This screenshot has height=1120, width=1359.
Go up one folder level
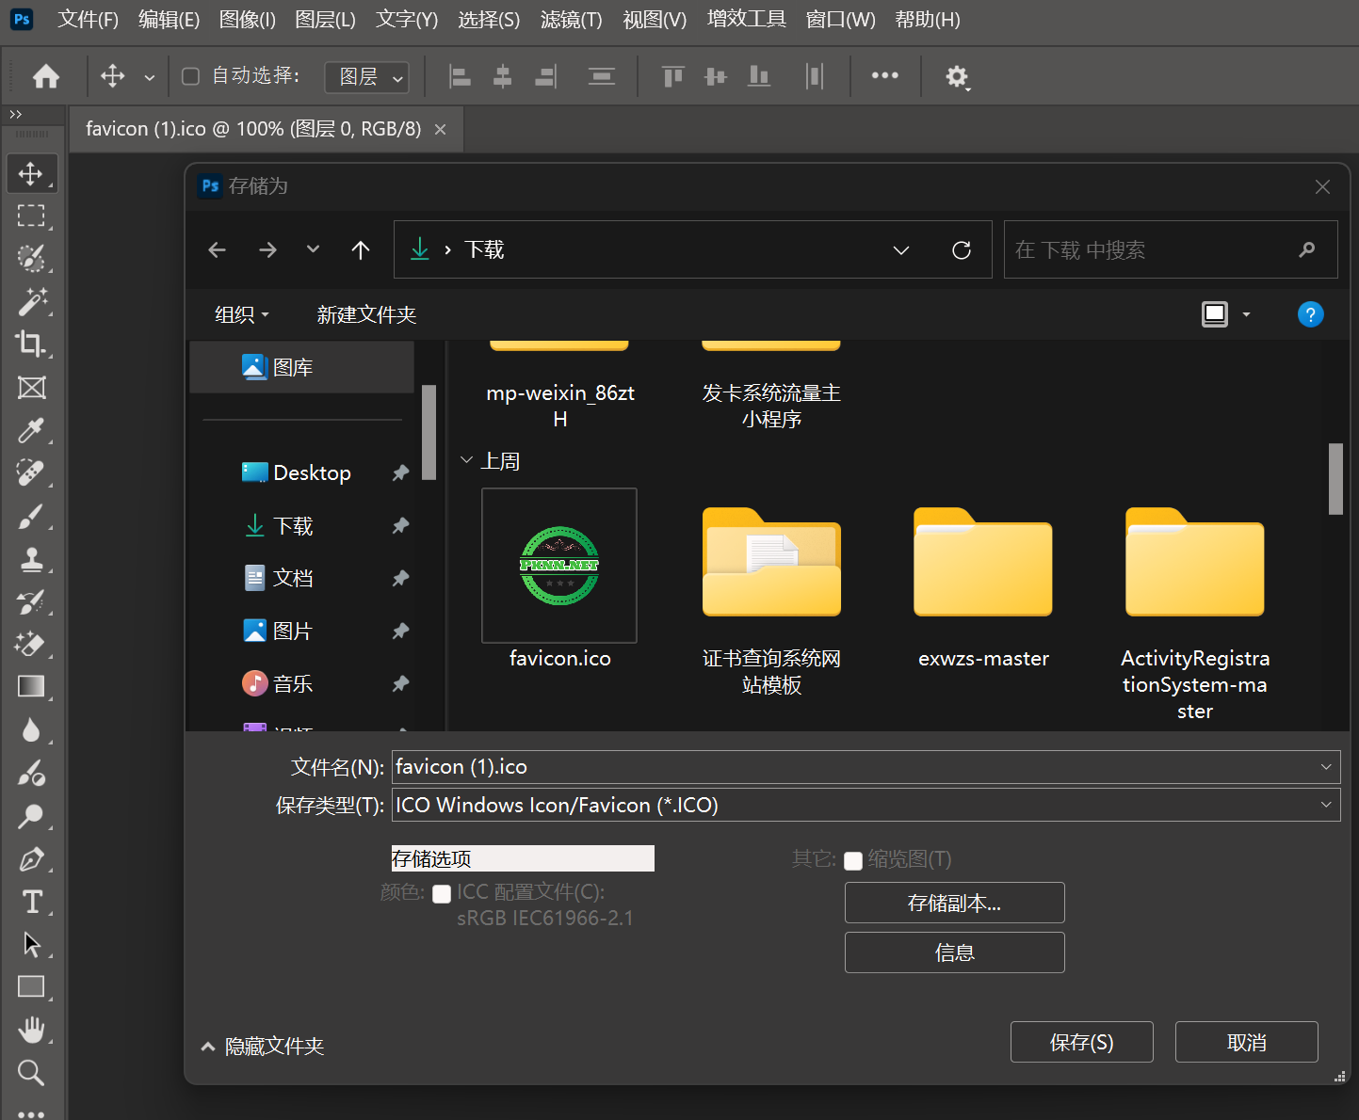(x=361, y=249)
